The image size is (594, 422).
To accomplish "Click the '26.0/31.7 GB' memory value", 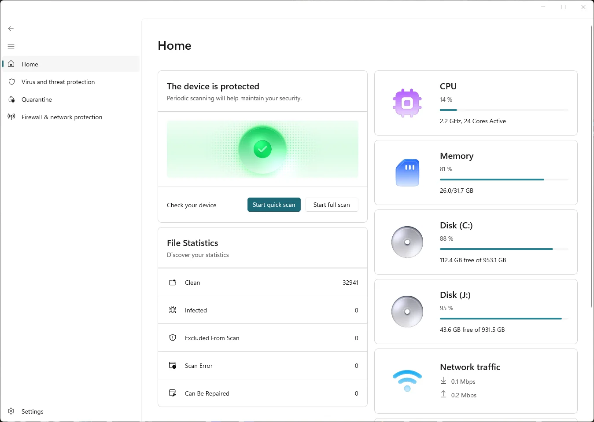I will (457, 191).
